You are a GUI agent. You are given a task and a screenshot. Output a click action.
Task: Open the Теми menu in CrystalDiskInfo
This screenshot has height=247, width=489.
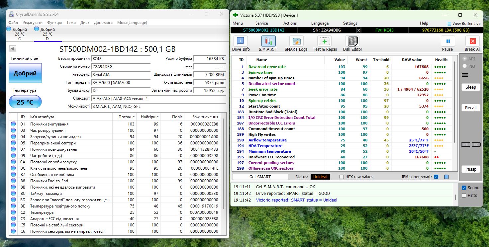tap(71, 23)
